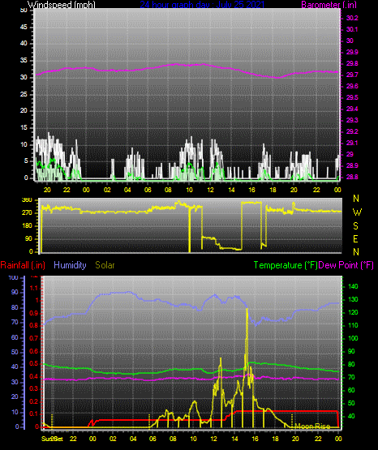378x450 pixels.
Task: Click the '28.8' barometer axis value
Action: [x=352, y=177]
